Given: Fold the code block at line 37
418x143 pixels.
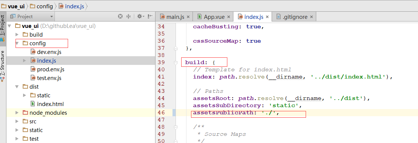Looking at the screenshot, I should (176, 48).
